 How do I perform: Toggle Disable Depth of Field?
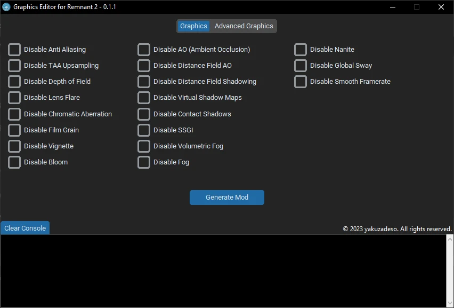pos(14,82)
